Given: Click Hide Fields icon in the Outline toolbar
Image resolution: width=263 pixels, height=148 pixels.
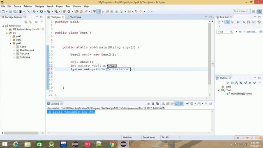Looking at the screenshot, I should pyautogui.click(x=241, y=83).
